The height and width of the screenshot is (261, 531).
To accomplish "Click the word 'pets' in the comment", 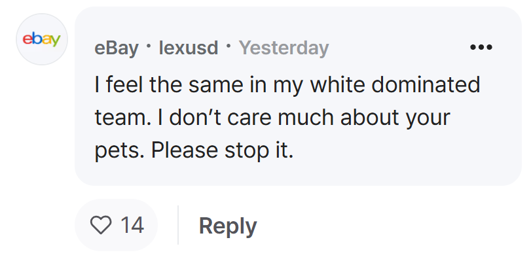I will (x=119, y=152).
